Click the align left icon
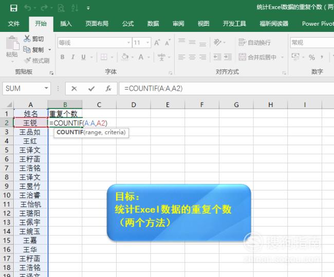The height and width of the screenshot is (277, 334). coord(182,57)
